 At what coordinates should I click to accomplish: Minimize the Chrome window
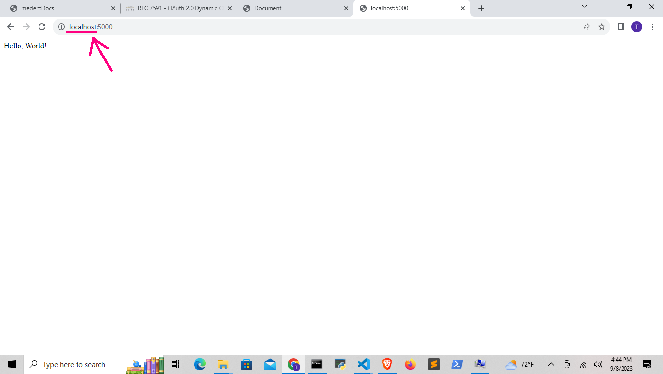[607, 7]
